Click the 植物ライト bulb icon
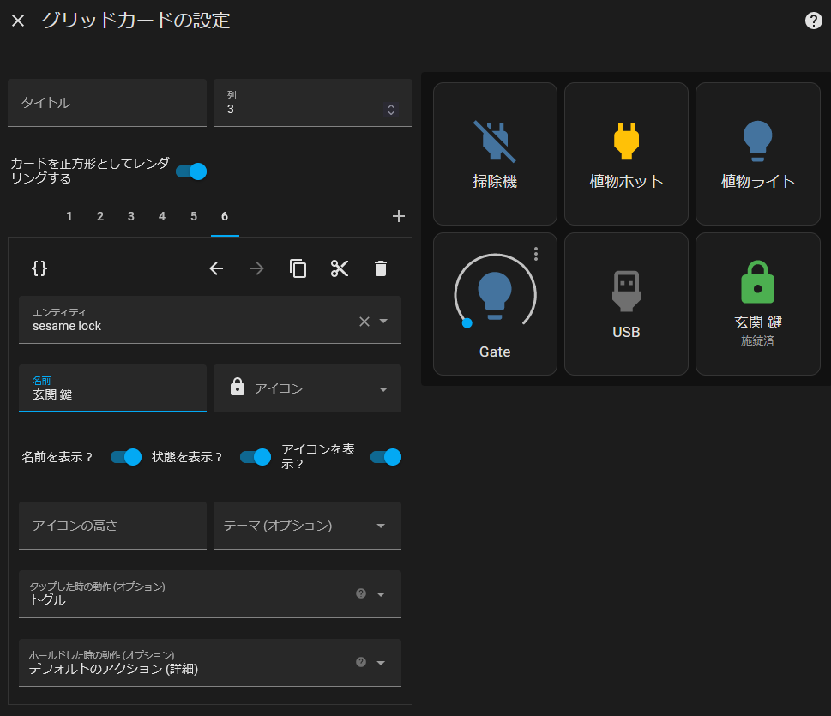 tap(758, 141)
